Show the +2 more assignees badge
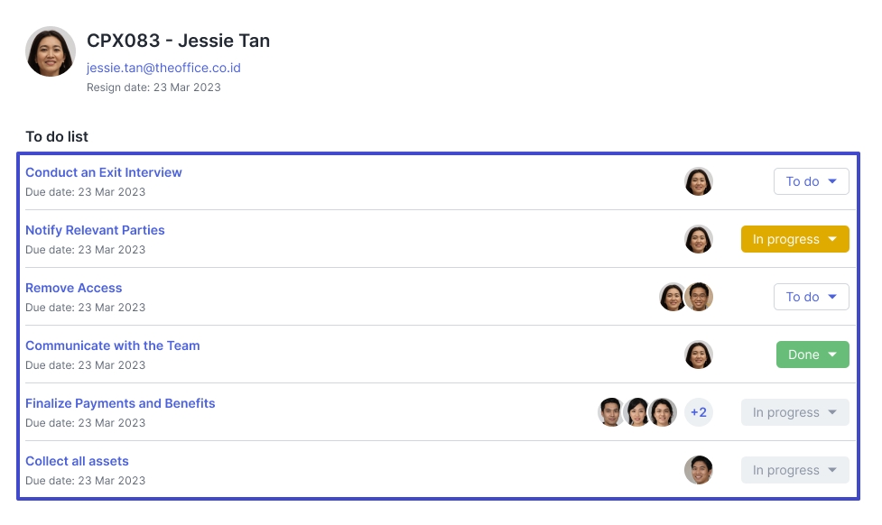 point(698,412)
